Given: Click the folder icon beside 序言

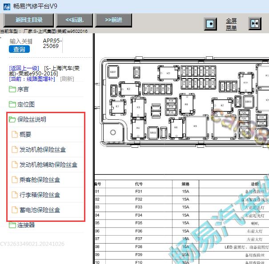Looking at the screenshot, I should pos(12,89).
